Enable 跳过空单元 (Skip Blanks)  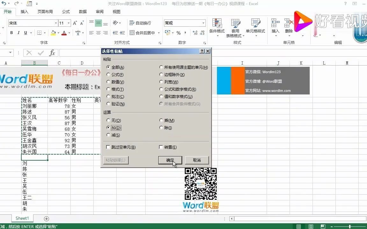coord(108,147)
